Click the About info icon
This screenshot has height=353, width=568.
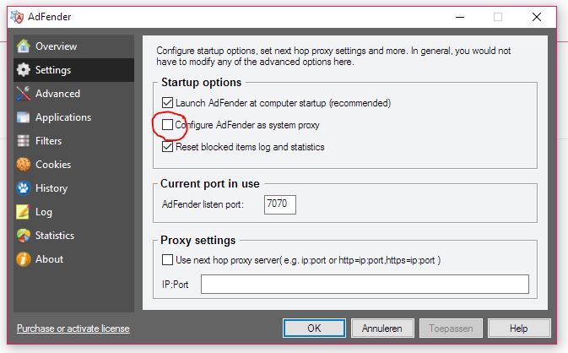23,259
